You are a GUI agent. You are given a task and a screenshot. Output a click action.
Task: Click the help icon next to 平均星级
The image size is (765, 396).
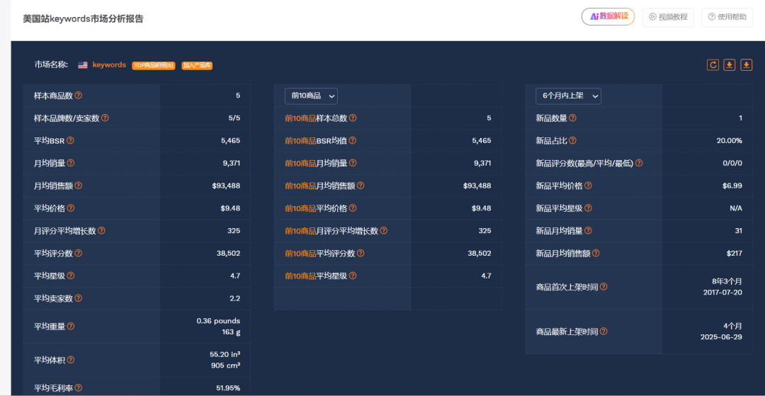click(71, 276)
